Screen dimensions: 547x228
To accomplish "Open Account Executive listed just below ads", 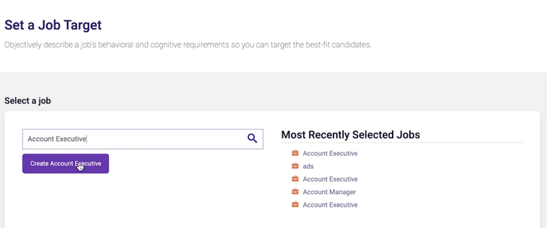I will (x=330, y=179).
